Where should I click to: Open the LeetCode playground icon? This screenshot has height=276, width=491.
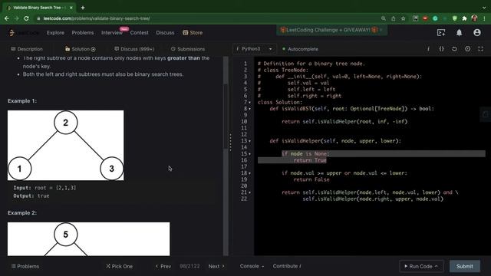(x=441, y=32)
